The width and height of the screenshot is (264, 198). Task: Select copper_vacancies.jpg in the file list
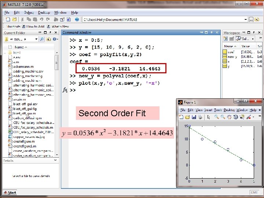[29, 137]
